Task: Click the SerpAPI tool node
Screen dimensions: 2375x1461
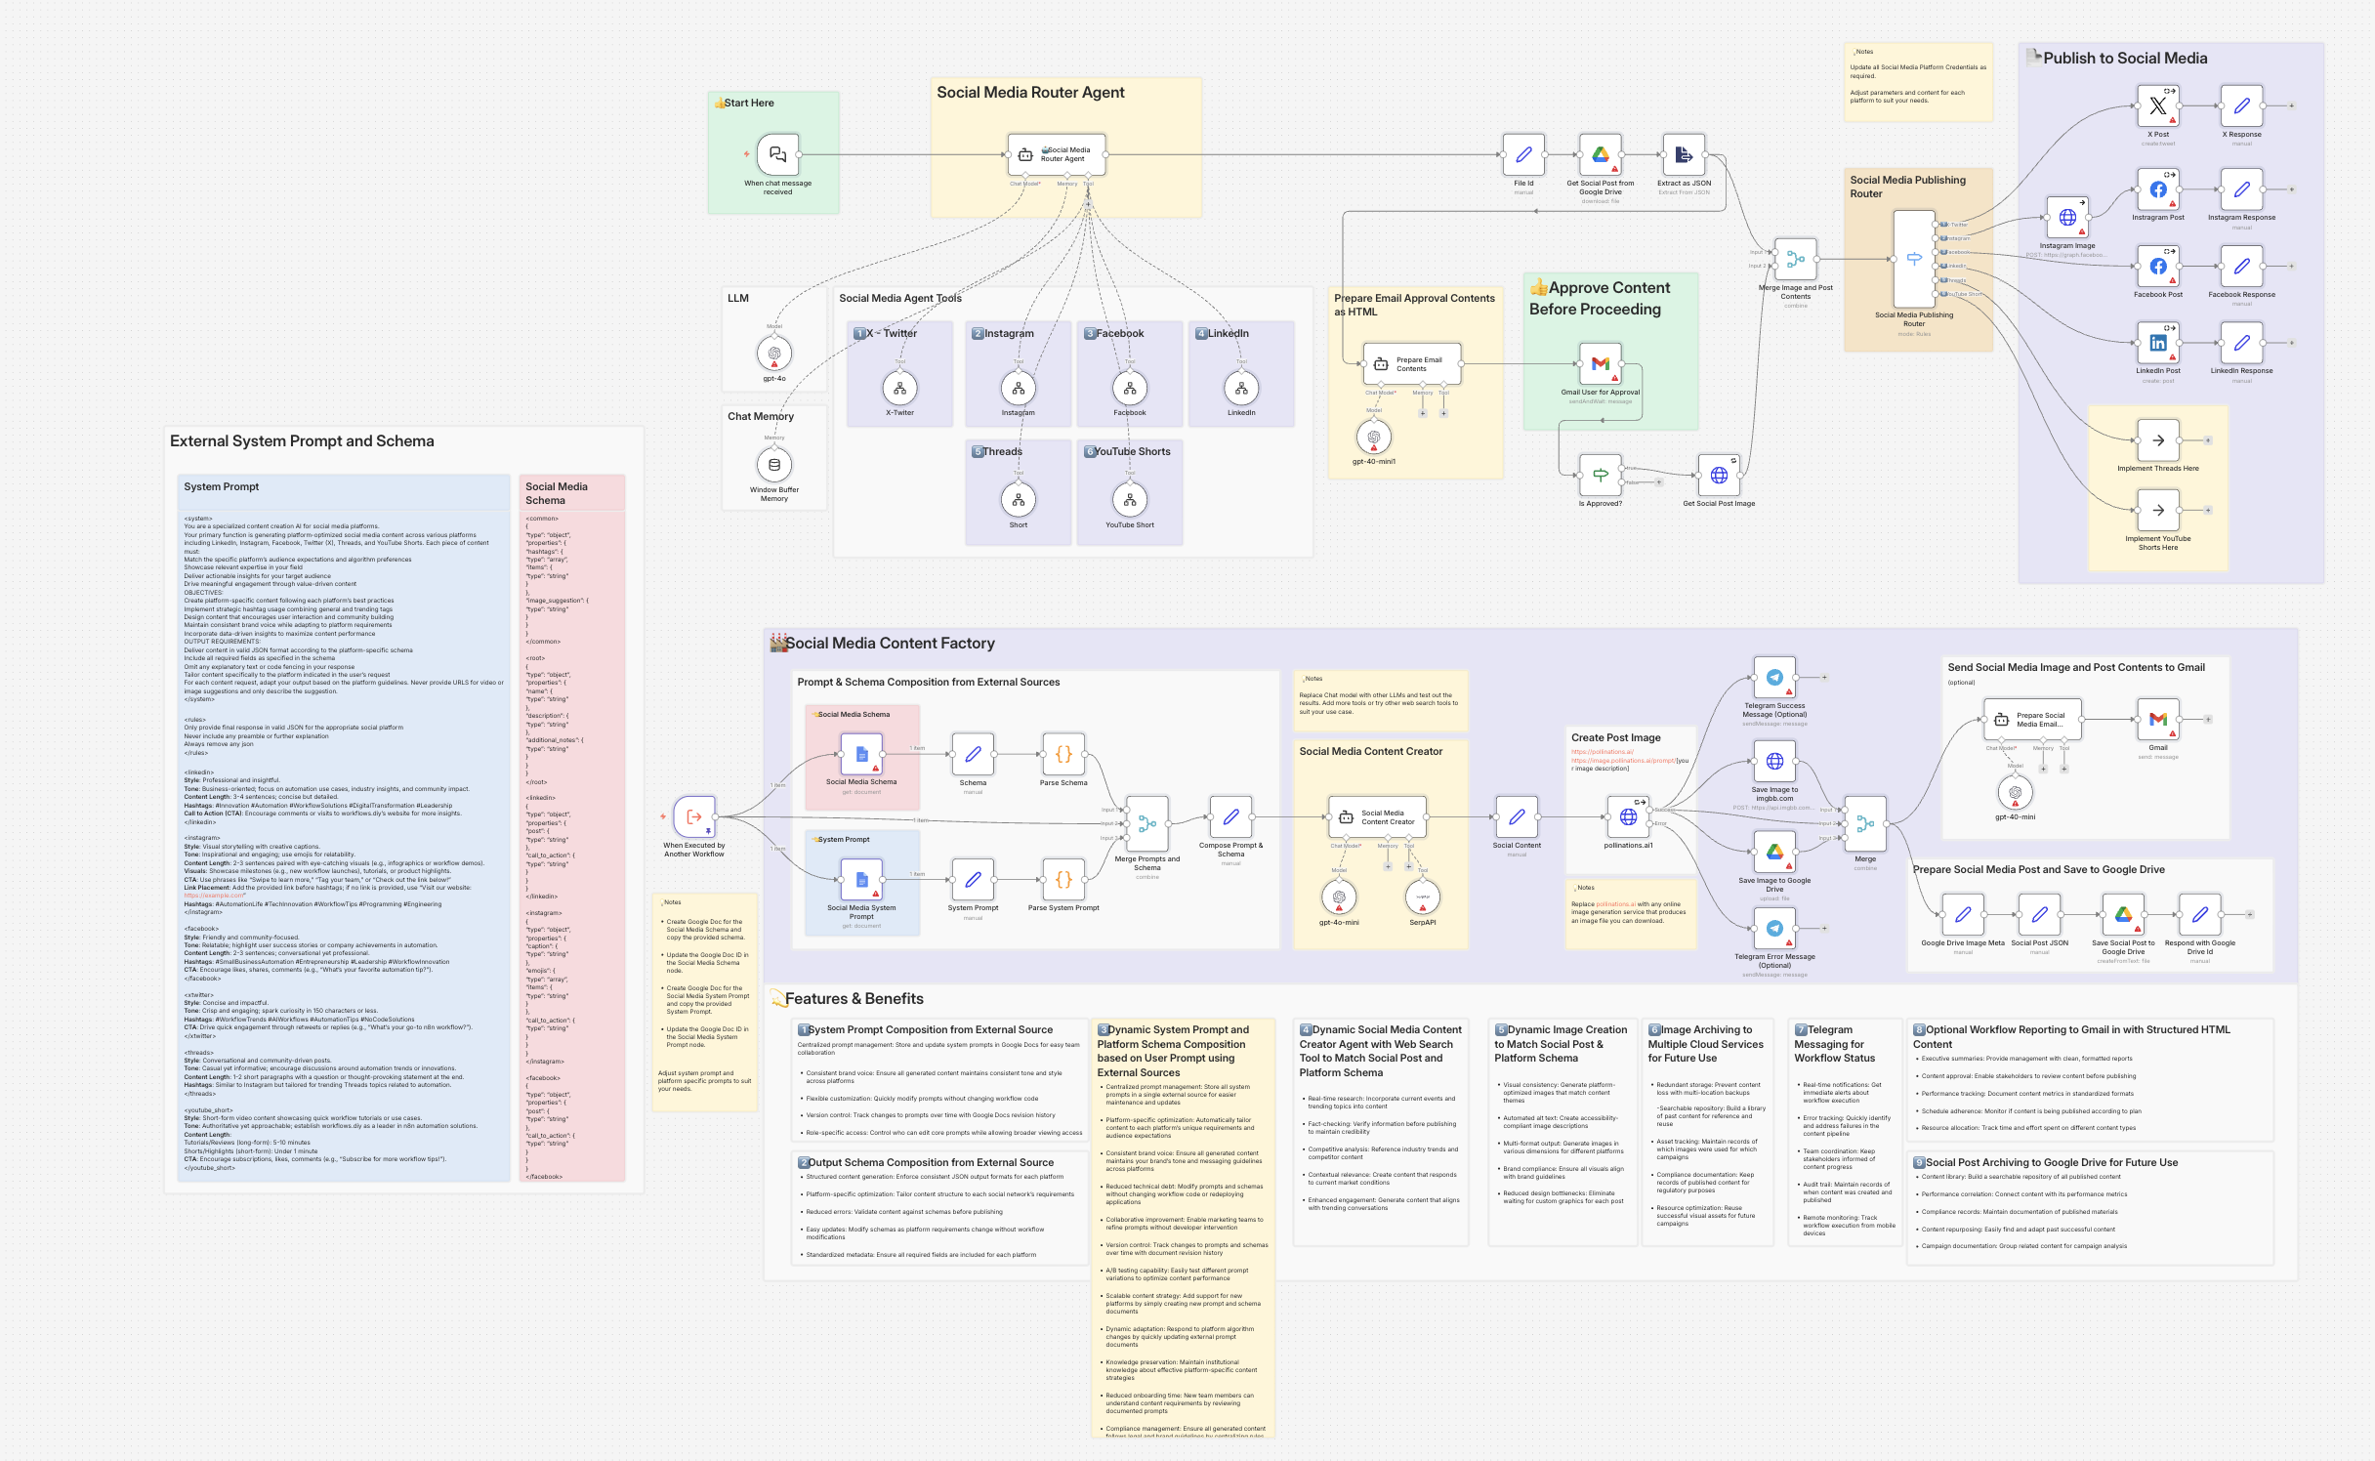Action: 1422,897
